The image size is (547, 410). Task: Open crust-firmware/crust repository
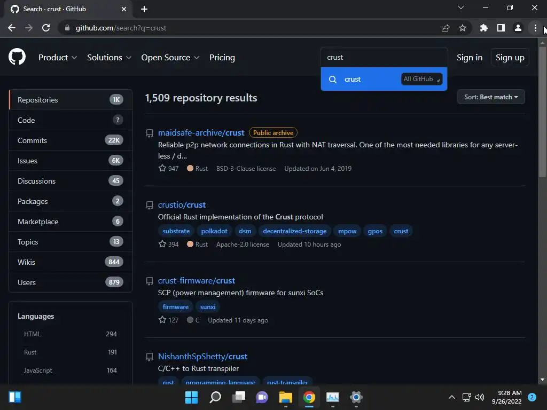pyautogui.click(x=197, y=281)
